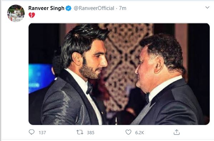Click the broken heart emoji in tweet

(32, 15)
